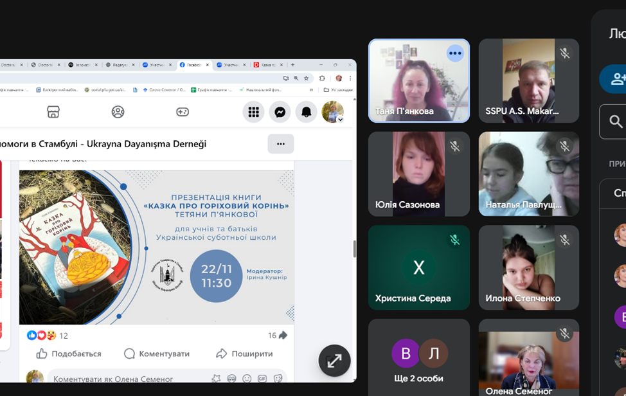Expand shared screen to full view
This screenshot has height=396, width=626.
pos(334,361)
